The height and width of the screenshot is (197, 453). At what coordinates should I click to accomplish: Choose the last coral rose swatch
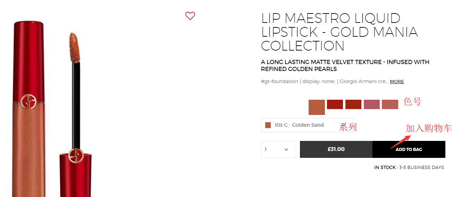390,104
